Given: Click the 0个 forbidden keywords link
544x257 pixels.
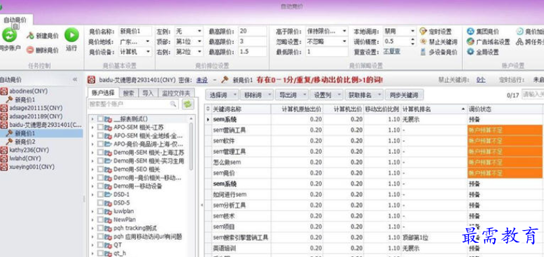Looking at the screenshot, I should pos(480,80).
